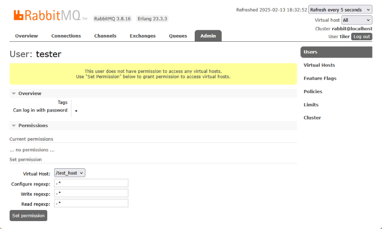Open the Overview tab
The height and width of the screenshot is (229, 382).
pos(27,36)
